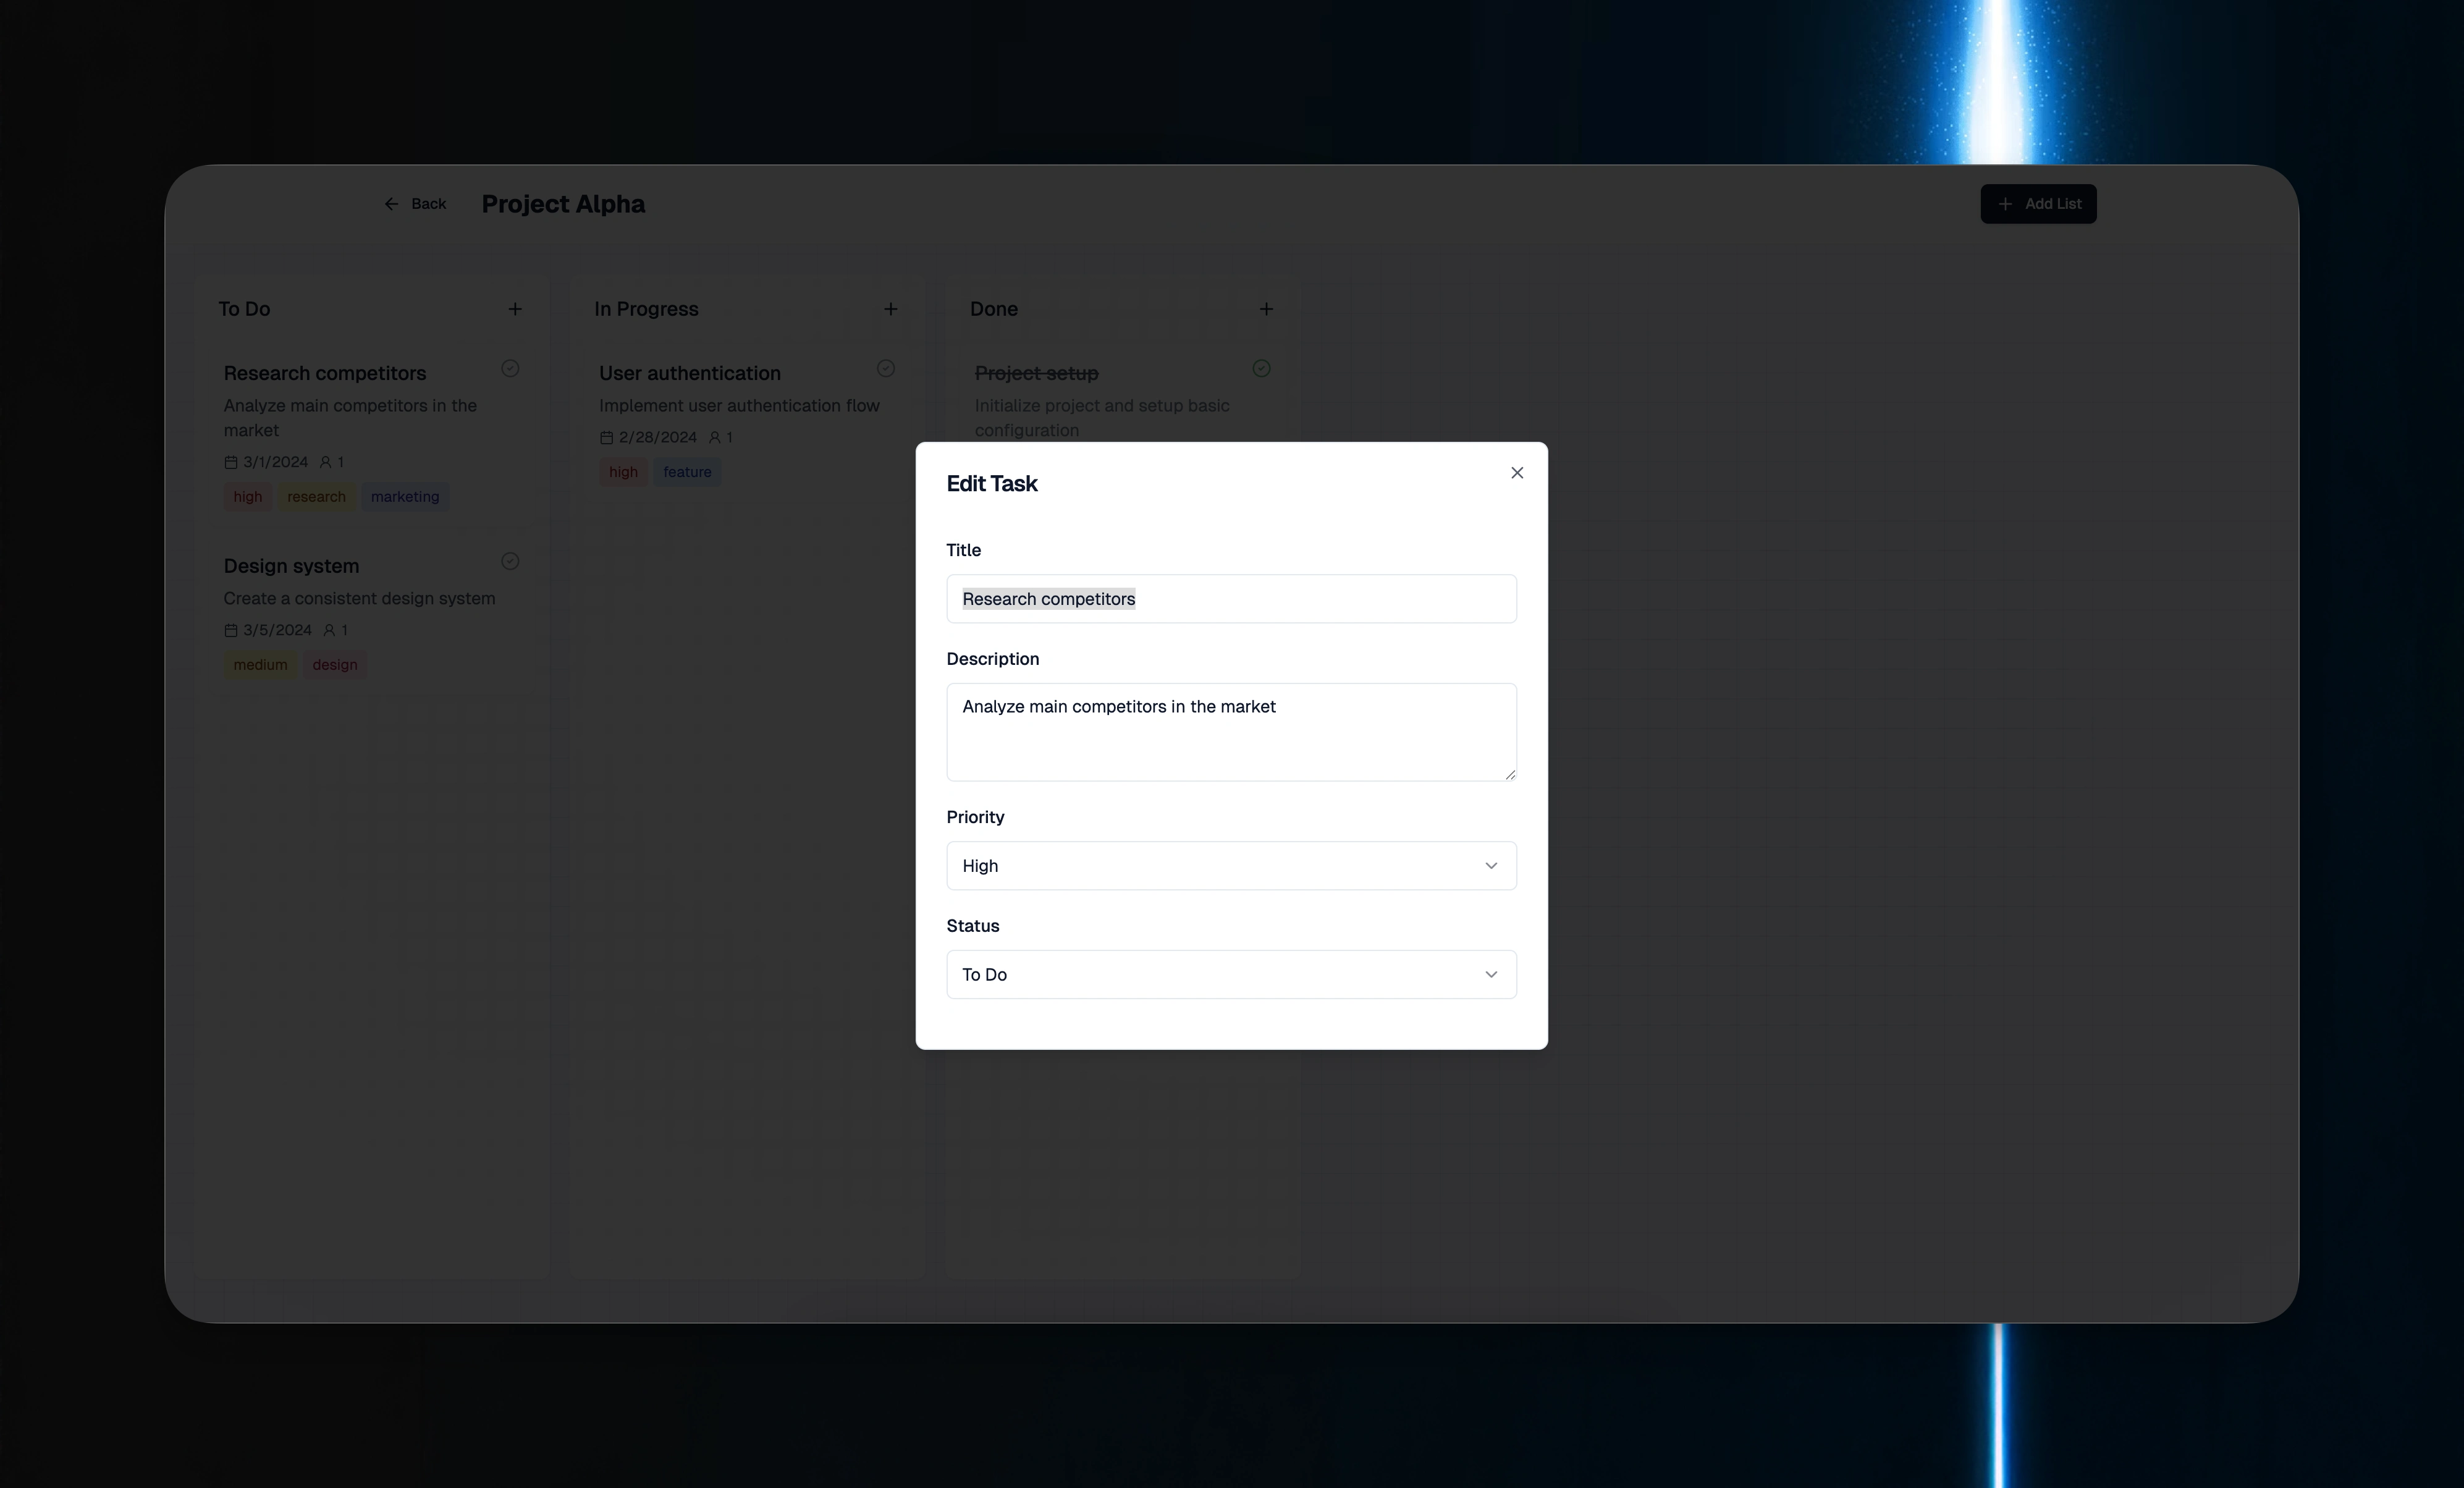Click the feature tag
The height and width of the screenshot is (1488, 2464).
tap(687, 472)
